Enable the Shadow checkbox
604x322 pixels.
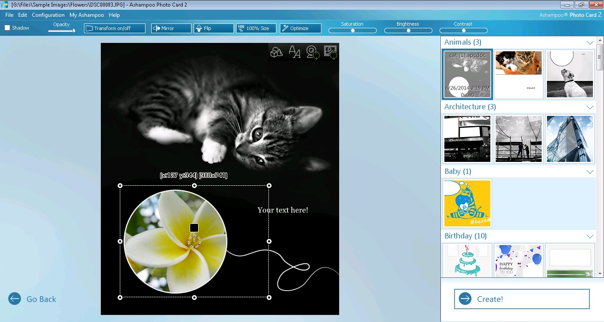(8, 28)
